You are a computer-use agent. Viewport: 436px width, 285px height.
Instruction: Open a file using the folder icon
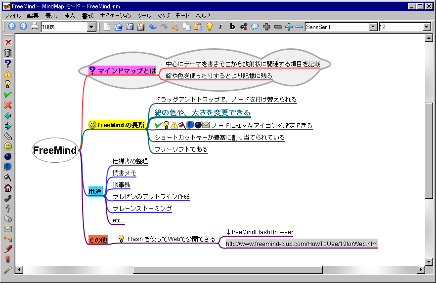[x=118, y=27]
